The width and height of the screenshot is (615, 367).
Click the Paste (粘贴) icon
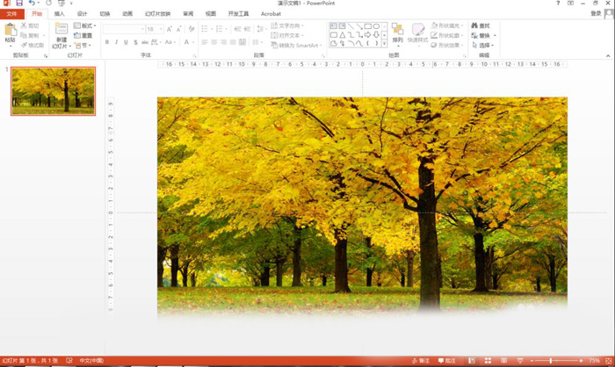coord(10,31)
